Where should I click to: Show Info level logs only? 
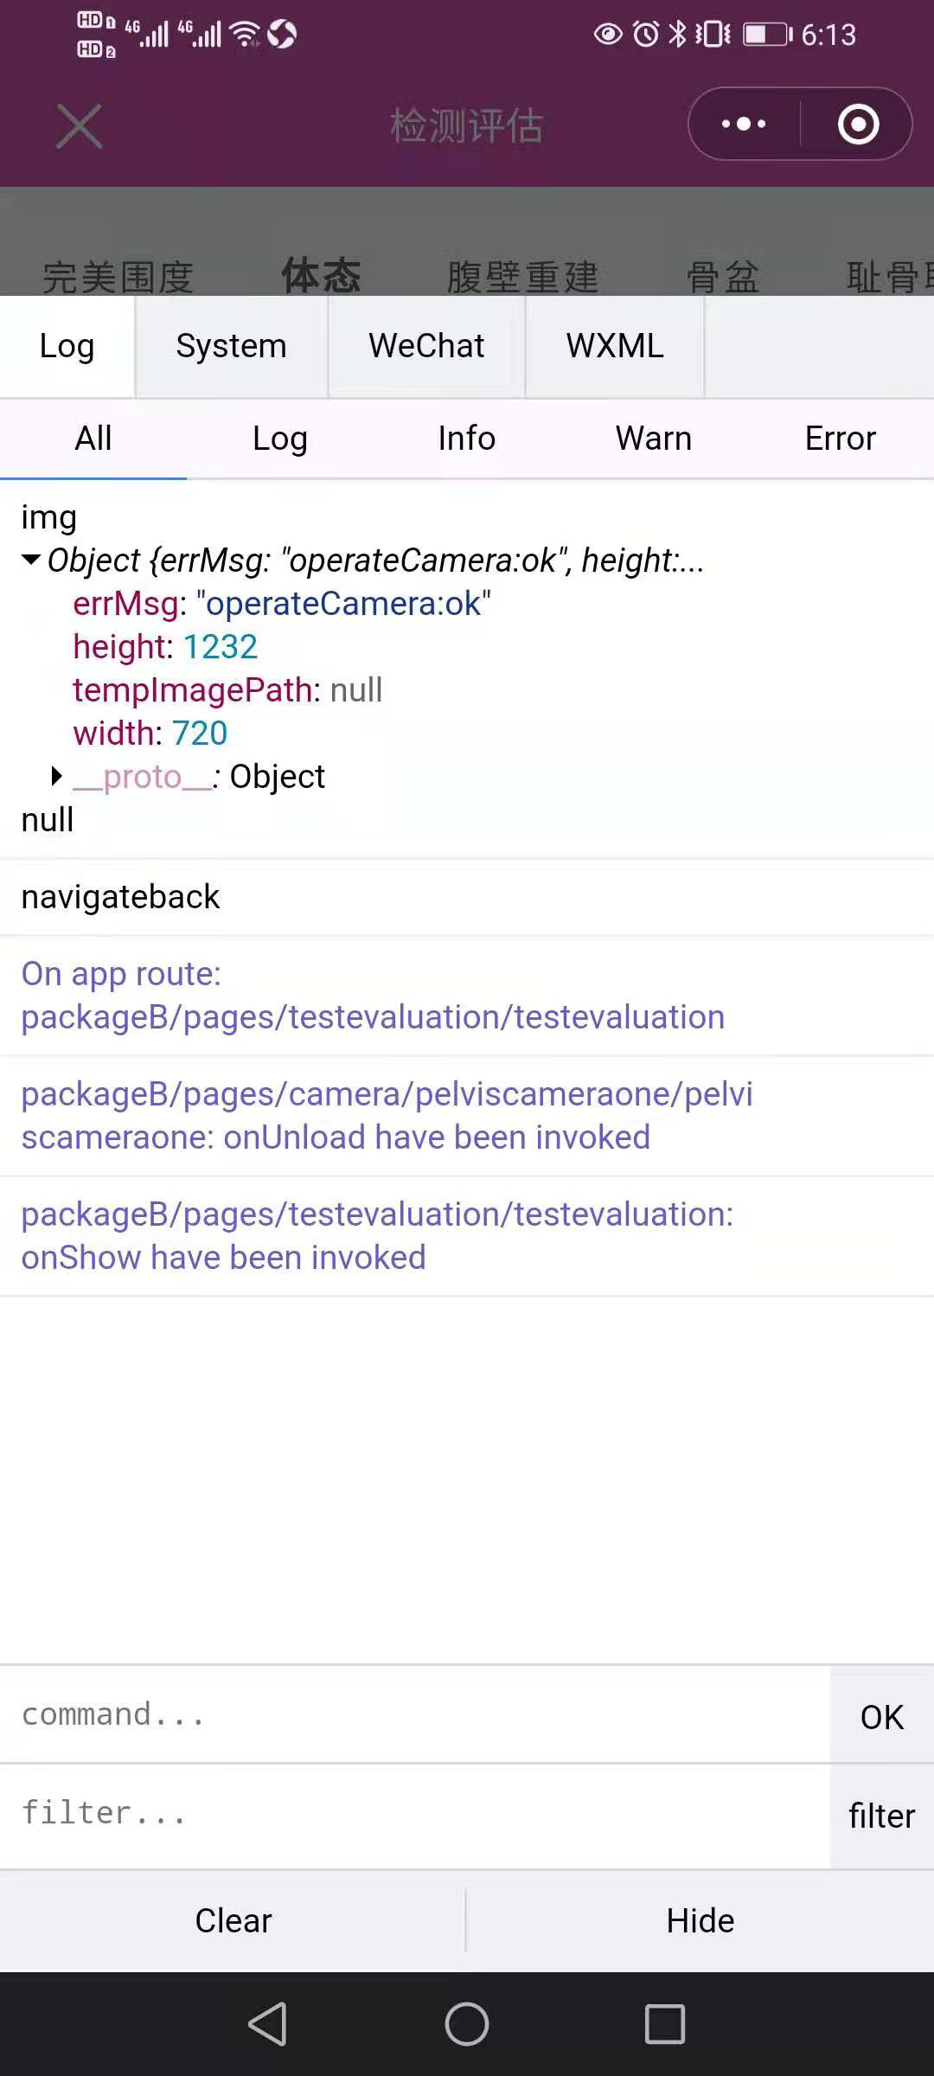[x=466, y=439]
